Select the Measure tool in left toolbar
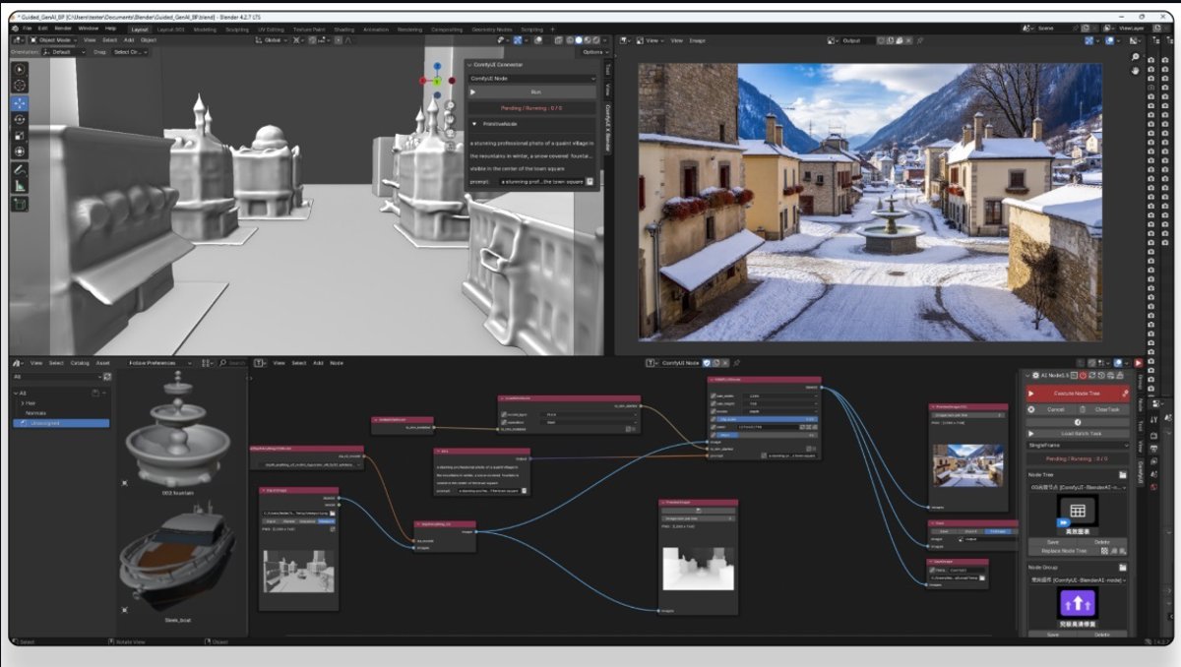Screen dimensions: 1181x667 click(x=20, y=185)
